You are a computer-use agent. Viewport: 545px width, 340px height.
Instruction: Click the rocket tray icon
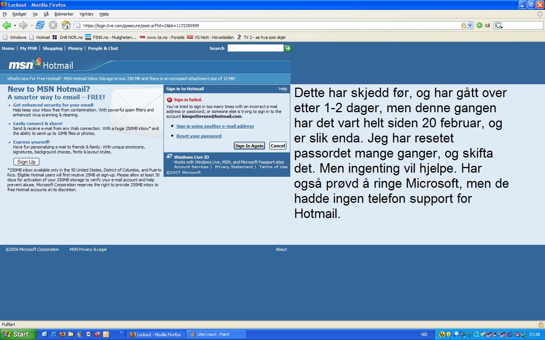(462, 334)
